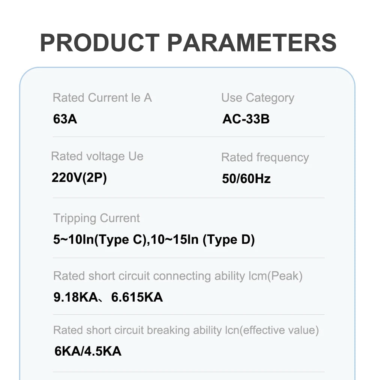The width and height of the screenshot is (375, 380).
Task: Click the 10~15In (Type D) text
Action: (202, 240)
